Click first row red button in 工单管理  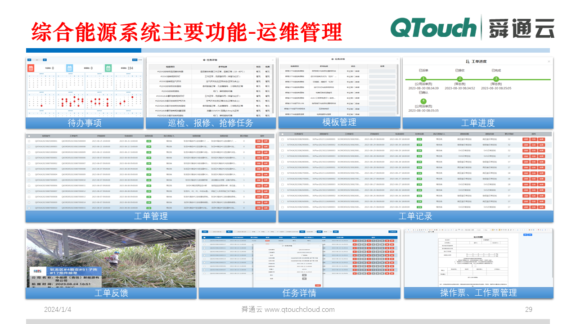point(258,141)
